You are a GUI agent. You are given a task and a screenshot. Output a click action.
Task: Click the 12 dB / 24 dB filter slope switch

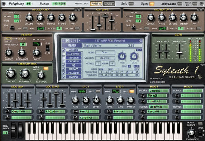[47, 48]
